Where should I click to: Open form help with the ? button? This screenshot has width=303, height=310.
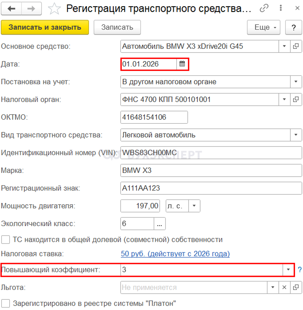[293, 27]
